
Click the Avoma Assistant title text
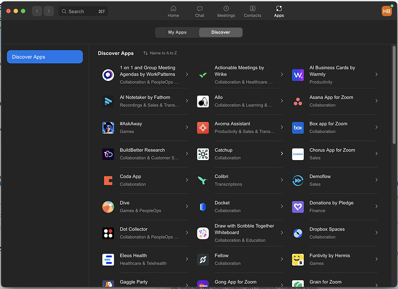click(x=232, y=124)
